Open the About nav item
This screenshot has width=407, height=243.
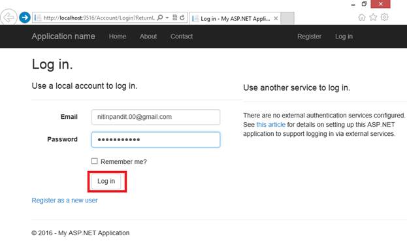[148, 37]
